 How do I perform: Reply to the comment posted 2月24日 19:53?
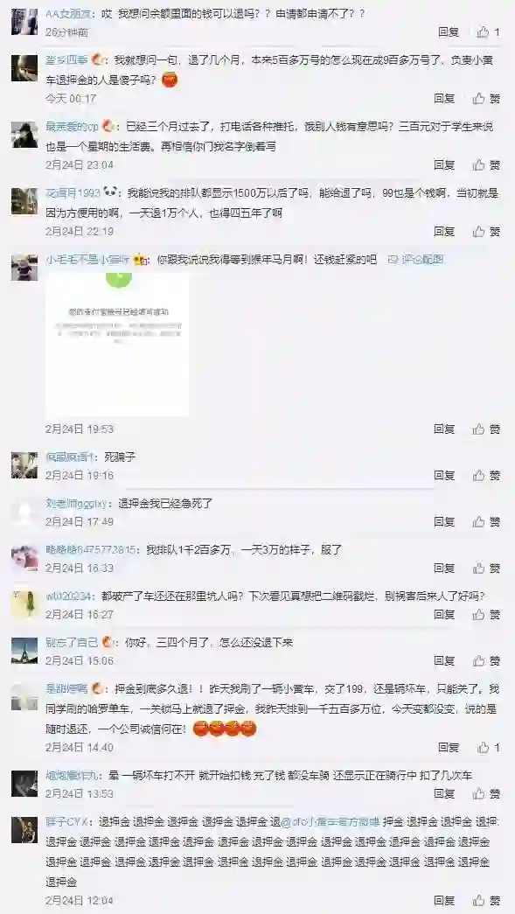(444, 429)
